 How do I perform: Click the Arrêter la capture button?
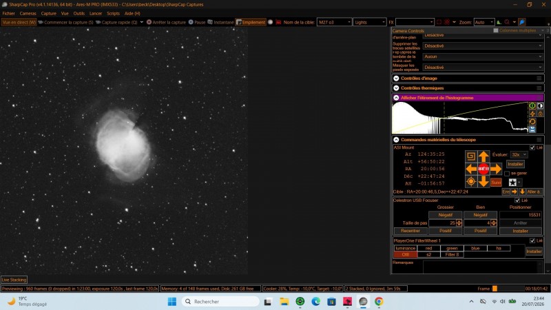pyautogui.click(x=166, y=22)
